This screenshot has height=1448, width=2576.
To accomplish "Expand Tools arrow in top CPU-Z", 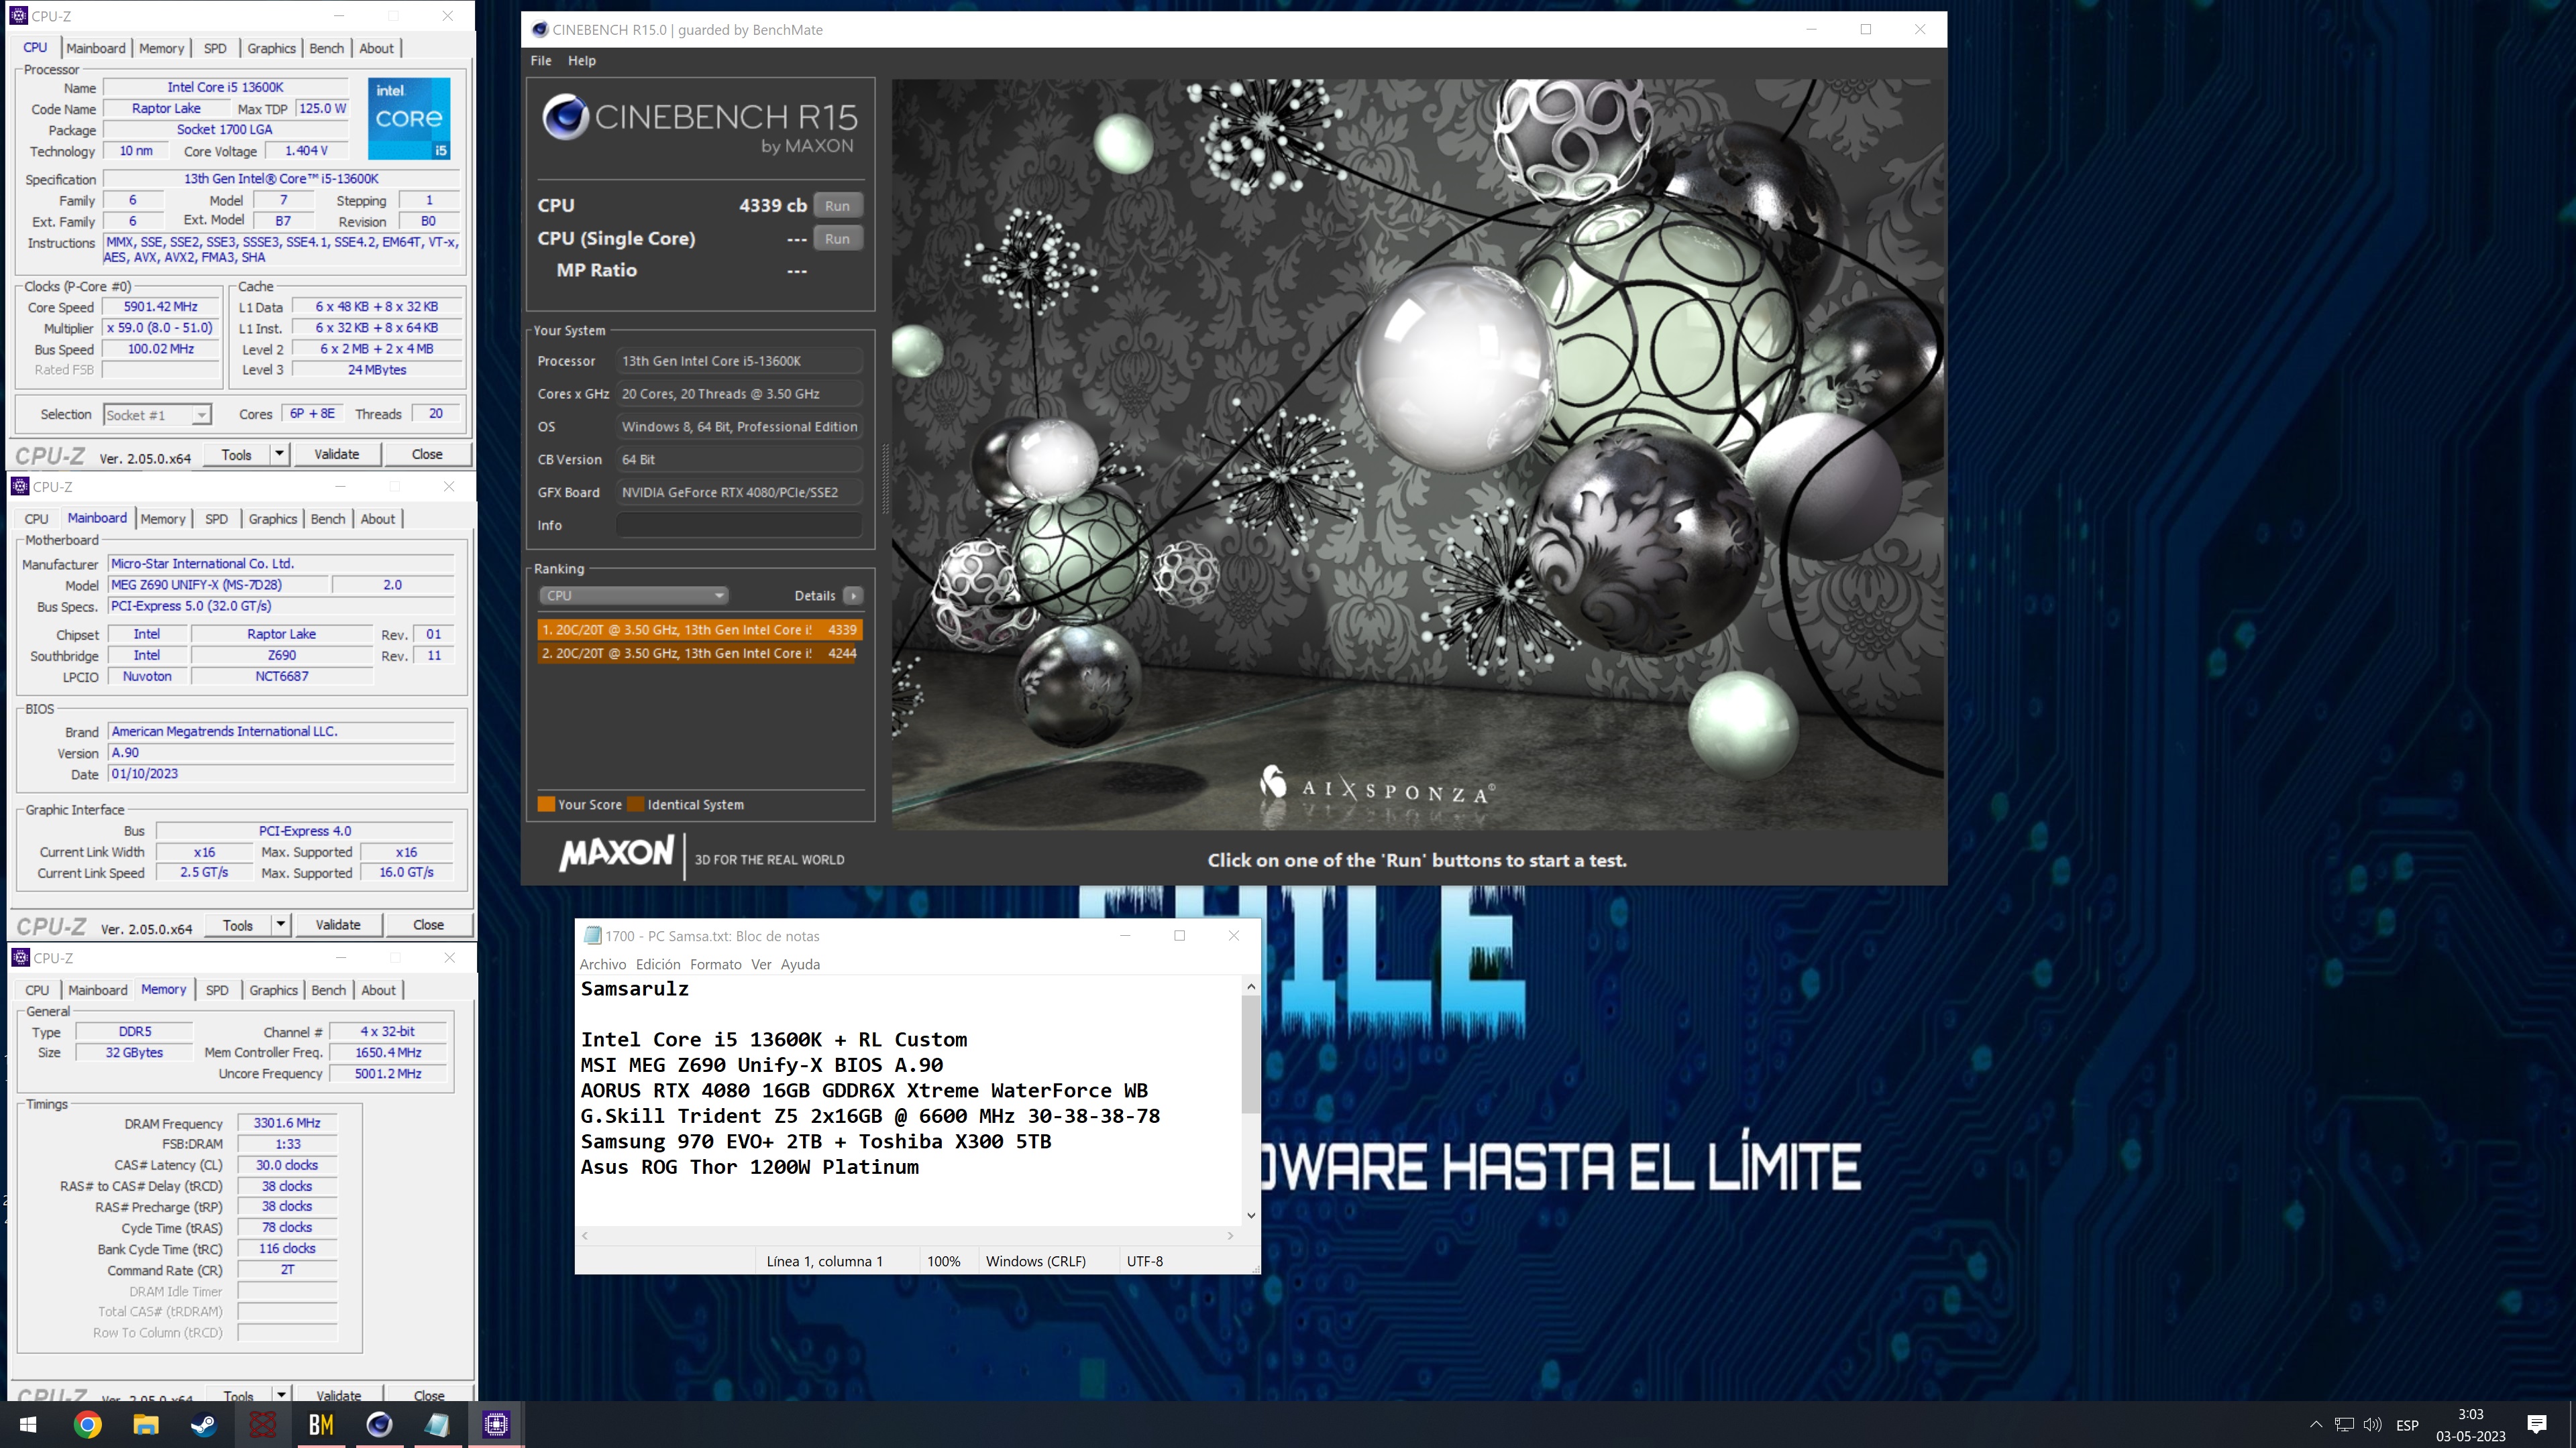I will 279,455.
